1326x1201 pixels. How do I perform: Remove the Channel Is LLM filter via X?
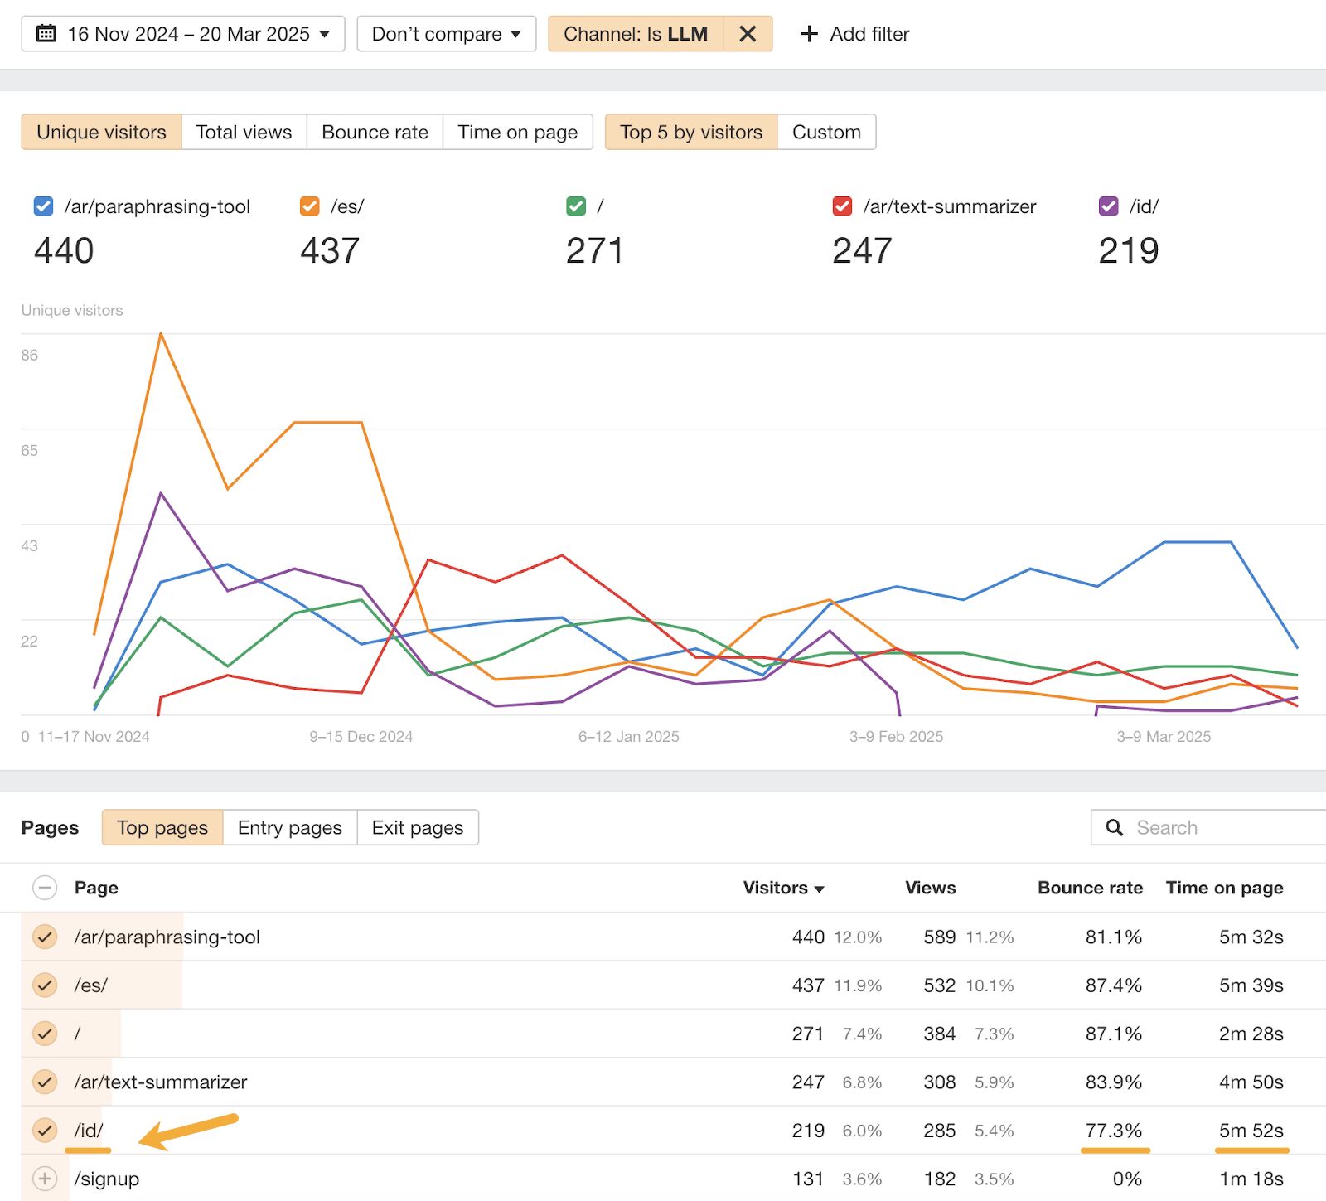point(747,34)
